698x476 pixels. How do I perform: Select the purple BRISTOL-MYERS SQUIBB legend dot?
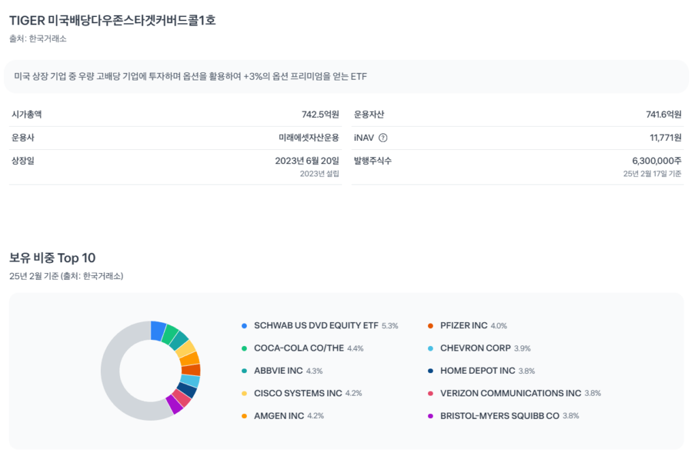[431, 416]
